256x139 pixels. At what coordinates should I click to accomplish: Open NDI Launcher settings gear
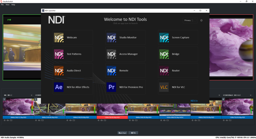click(201, 20)
